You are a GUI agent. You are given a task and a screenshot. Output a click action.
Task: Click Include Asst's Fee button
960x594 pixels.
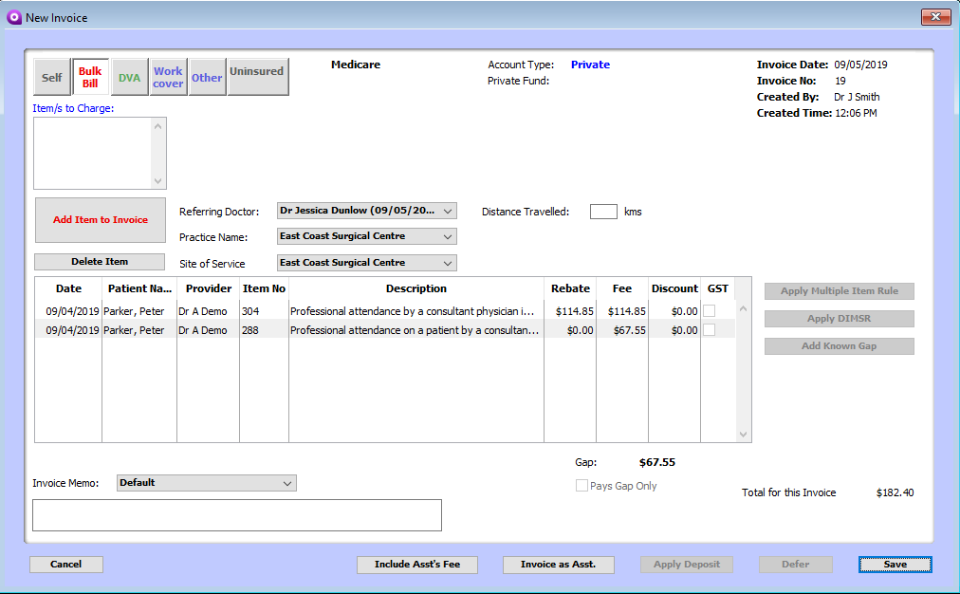(x=416, y=565)
